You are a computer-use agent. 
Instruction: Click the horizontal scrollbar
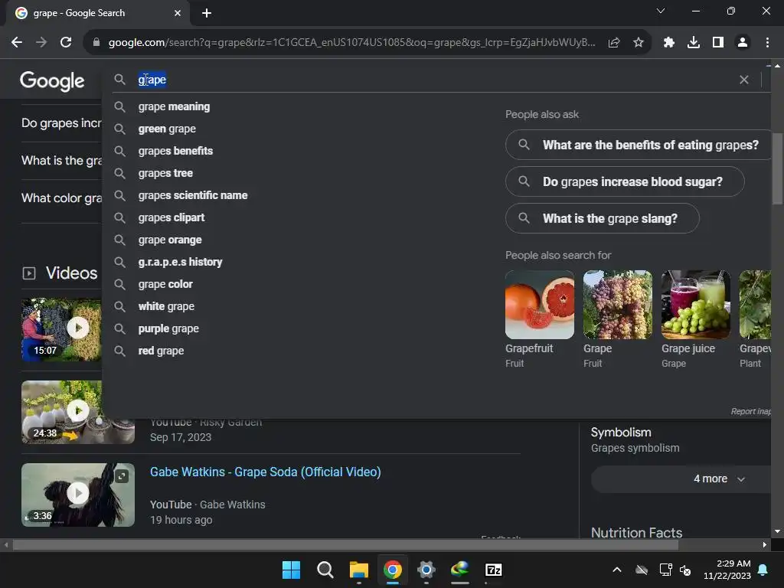(x=345, y=544)
